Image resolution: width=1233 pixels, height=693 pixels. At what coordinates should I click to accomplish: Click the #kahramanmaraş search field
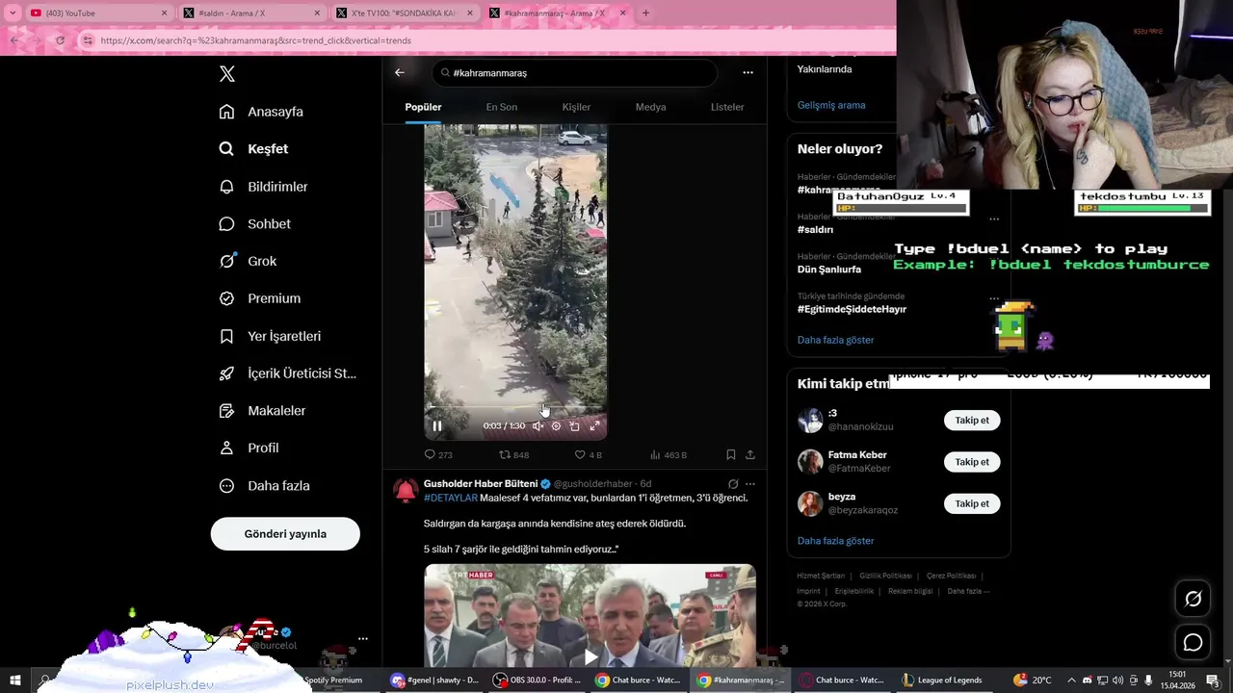pos(575,73)
